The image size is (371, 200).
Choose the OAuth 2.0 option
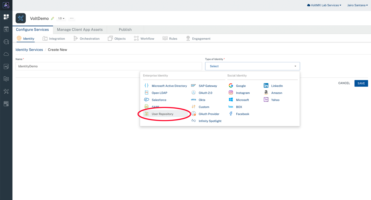click(x=202, y=93)
